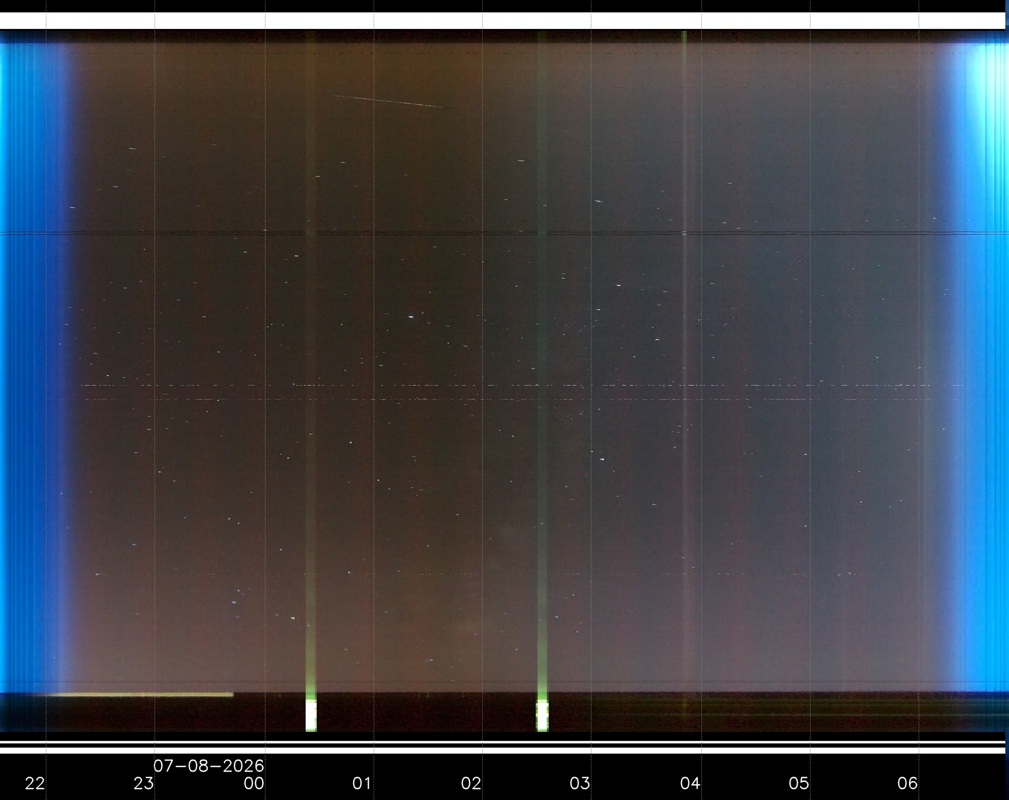Image resolution: width=1009 pixels, height=800 pixels.
Task: Select the 05 hour label
Action: click(799, 784)
